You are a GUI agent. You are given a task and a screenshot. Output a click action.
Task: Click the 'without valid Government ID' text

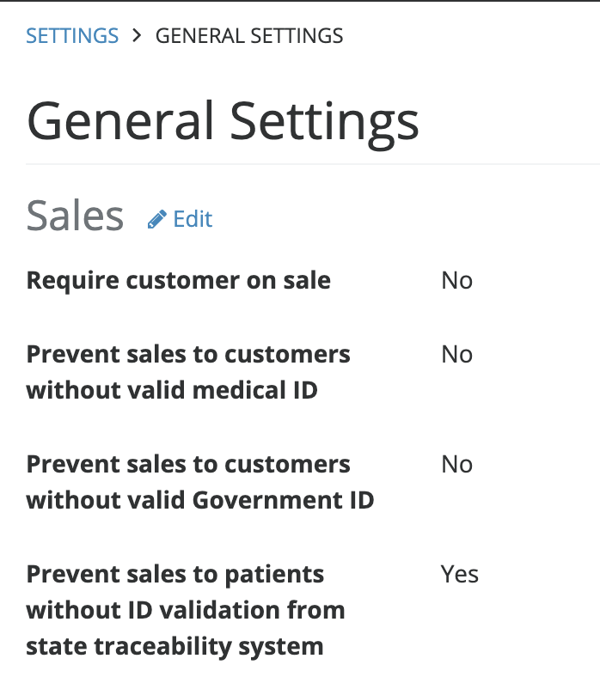[x=200, y=500]
